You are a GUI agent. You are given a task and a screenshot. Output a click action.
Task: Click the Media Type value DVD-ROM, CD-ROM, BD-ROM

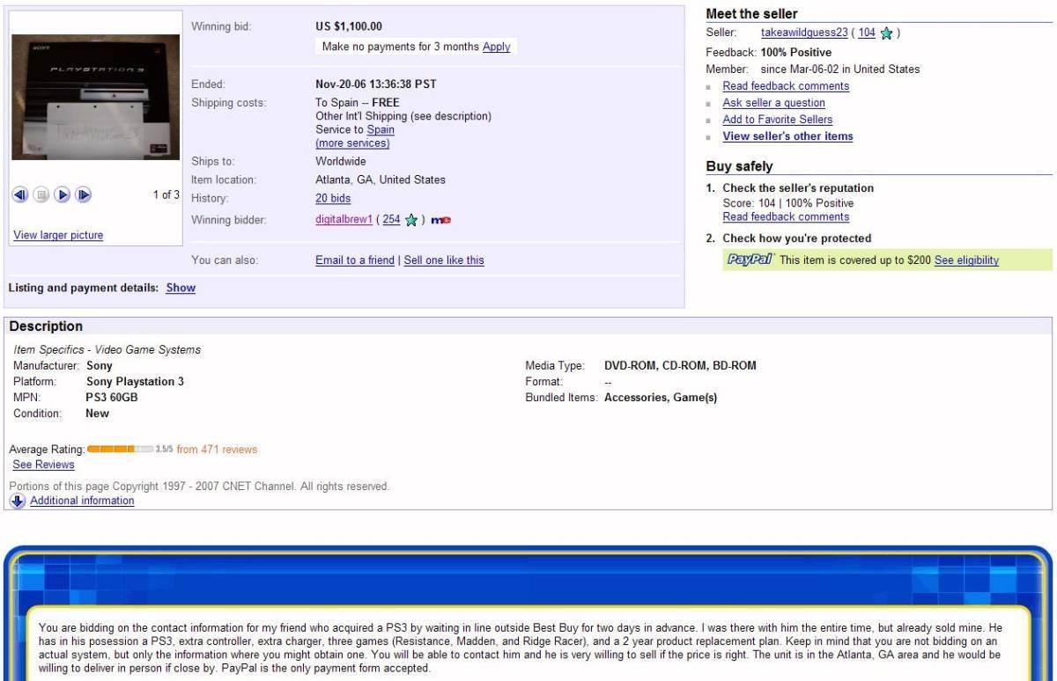click(680, 366)
